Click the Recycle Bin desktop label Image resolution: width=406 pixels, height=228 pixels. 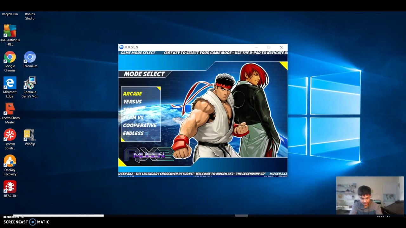pos(10,14)
